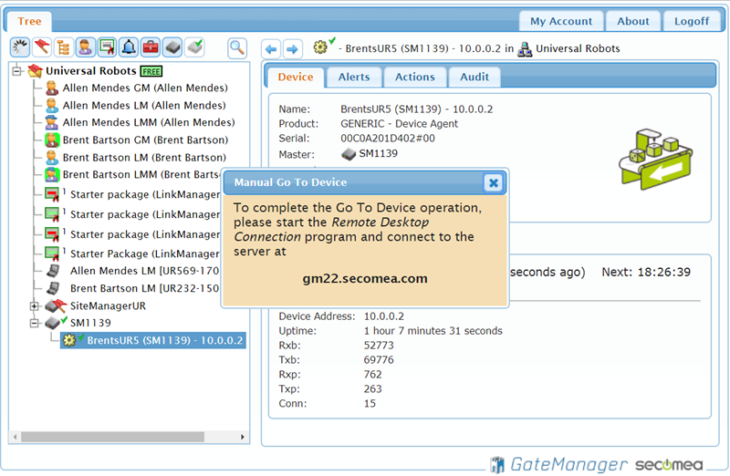Open search with the magnifying glass icon
This screenshot has width=730, height=476.
tap(237, 47)
